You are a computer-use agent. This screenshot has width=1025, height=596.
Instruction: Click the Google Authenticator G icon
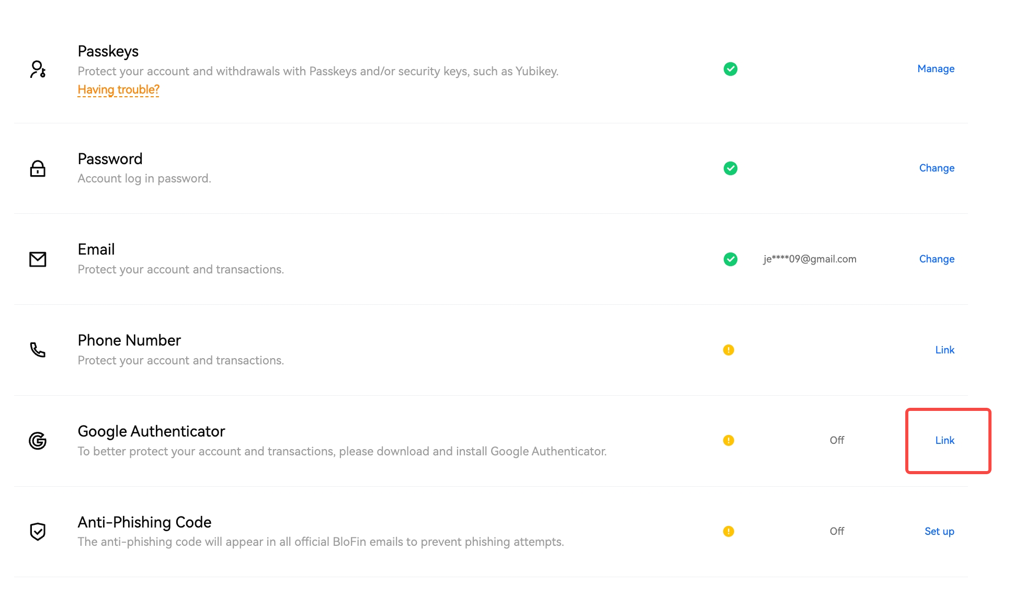coord(38,441)
